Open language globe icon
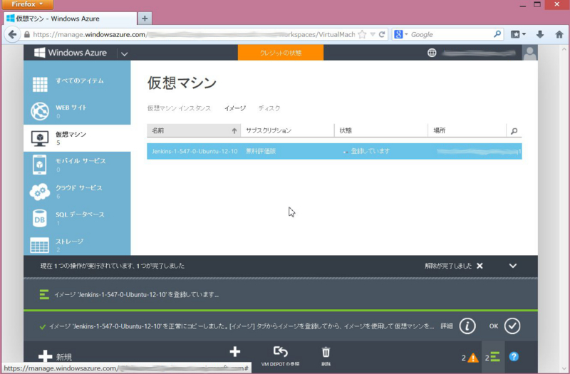Screen dimensions: 570x374 point(432,53)
